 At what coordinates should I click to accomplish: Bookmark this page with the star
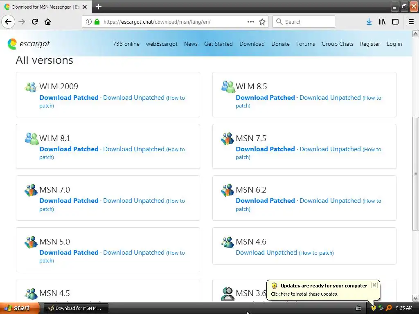coord(262,22)
